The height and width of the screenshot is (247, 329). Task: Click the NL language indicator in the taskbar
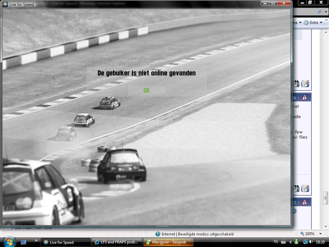(276, 242)
